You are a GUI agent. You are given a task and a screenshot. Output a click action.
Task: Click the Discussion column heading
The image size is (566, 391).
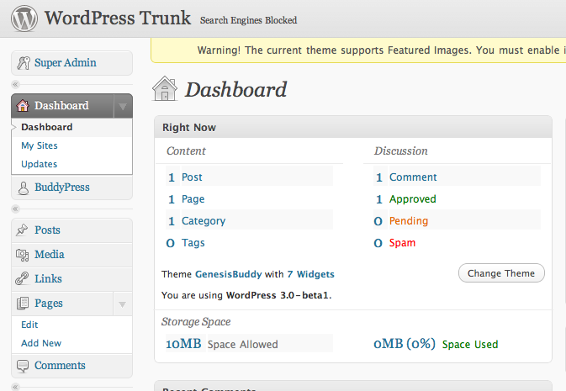click(400, 151)
